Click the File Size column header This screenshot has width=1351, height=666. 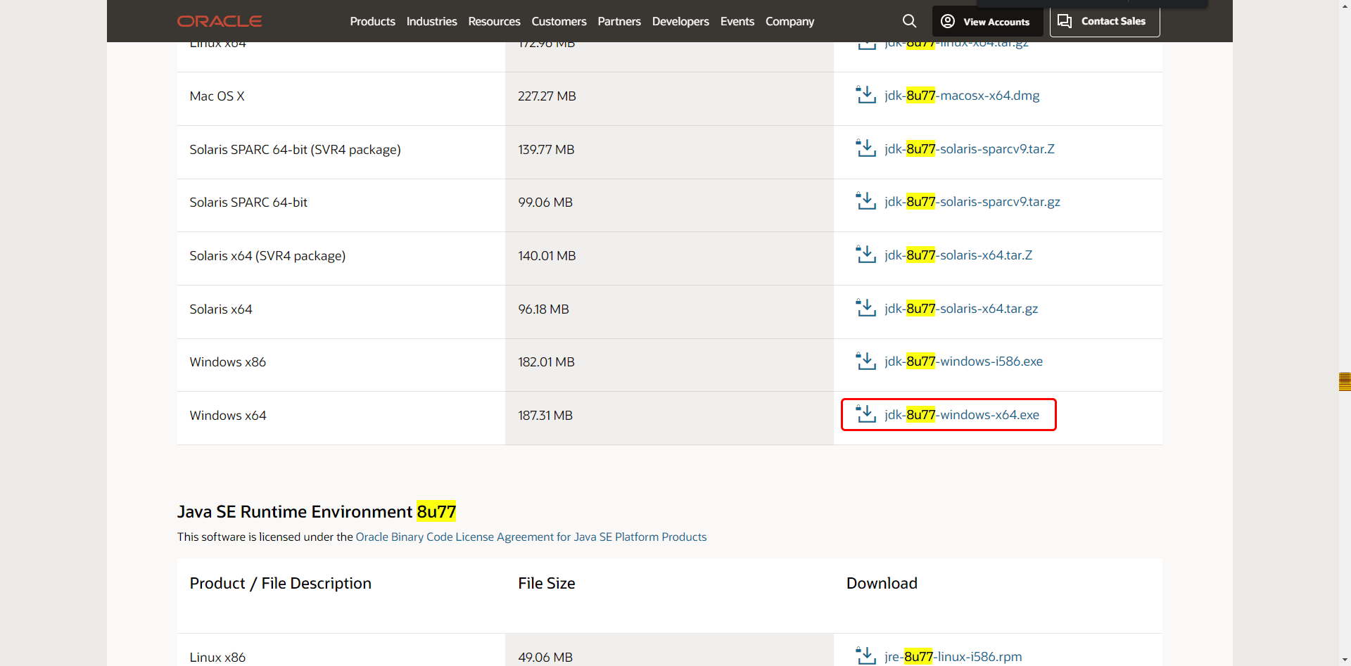pyautogui.click(x=547, y=583)
